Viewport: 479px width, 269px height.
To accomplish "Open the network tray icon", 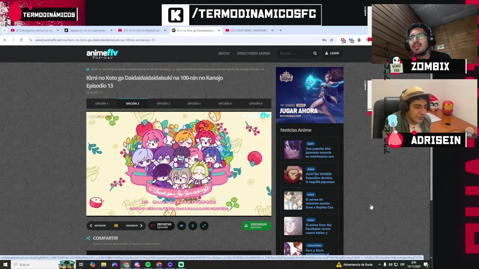I will (x=396, y=265).
